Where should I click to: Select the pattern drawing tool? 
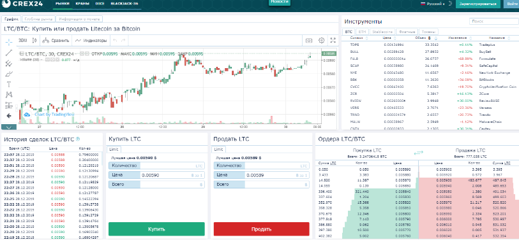pyautogui.click(x=9, y=95)
